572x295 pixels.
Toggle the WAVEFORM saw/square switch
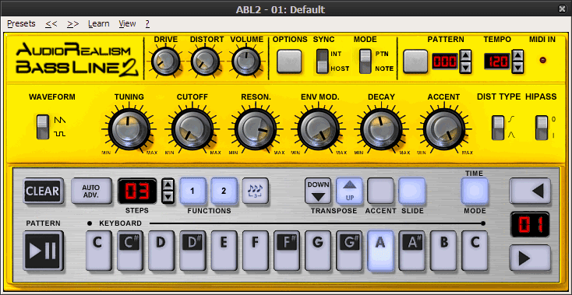pos(43,127)
